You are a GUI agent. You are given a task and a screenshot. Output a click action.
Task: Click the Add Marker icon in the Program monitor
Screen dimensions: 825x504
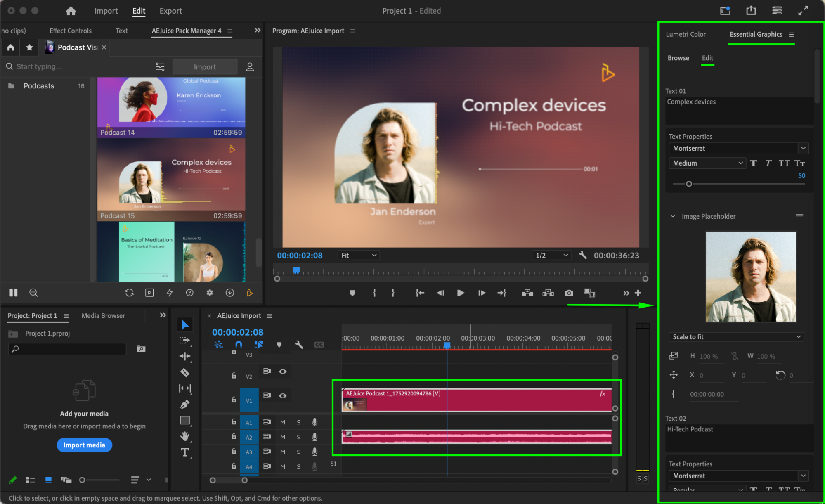[x=352, y=293]
